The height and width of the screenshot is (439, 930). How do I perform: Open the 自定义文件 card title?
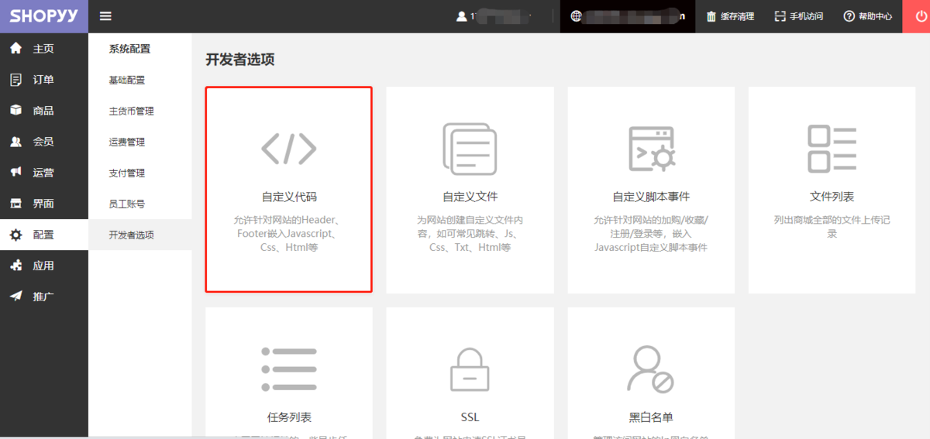point(470,197)
